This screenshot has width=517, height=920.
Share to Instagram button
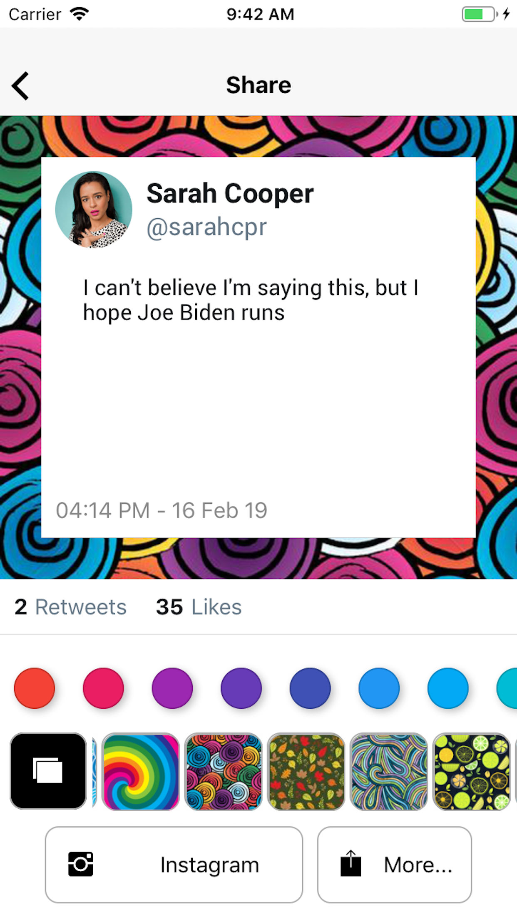point(174,865)
